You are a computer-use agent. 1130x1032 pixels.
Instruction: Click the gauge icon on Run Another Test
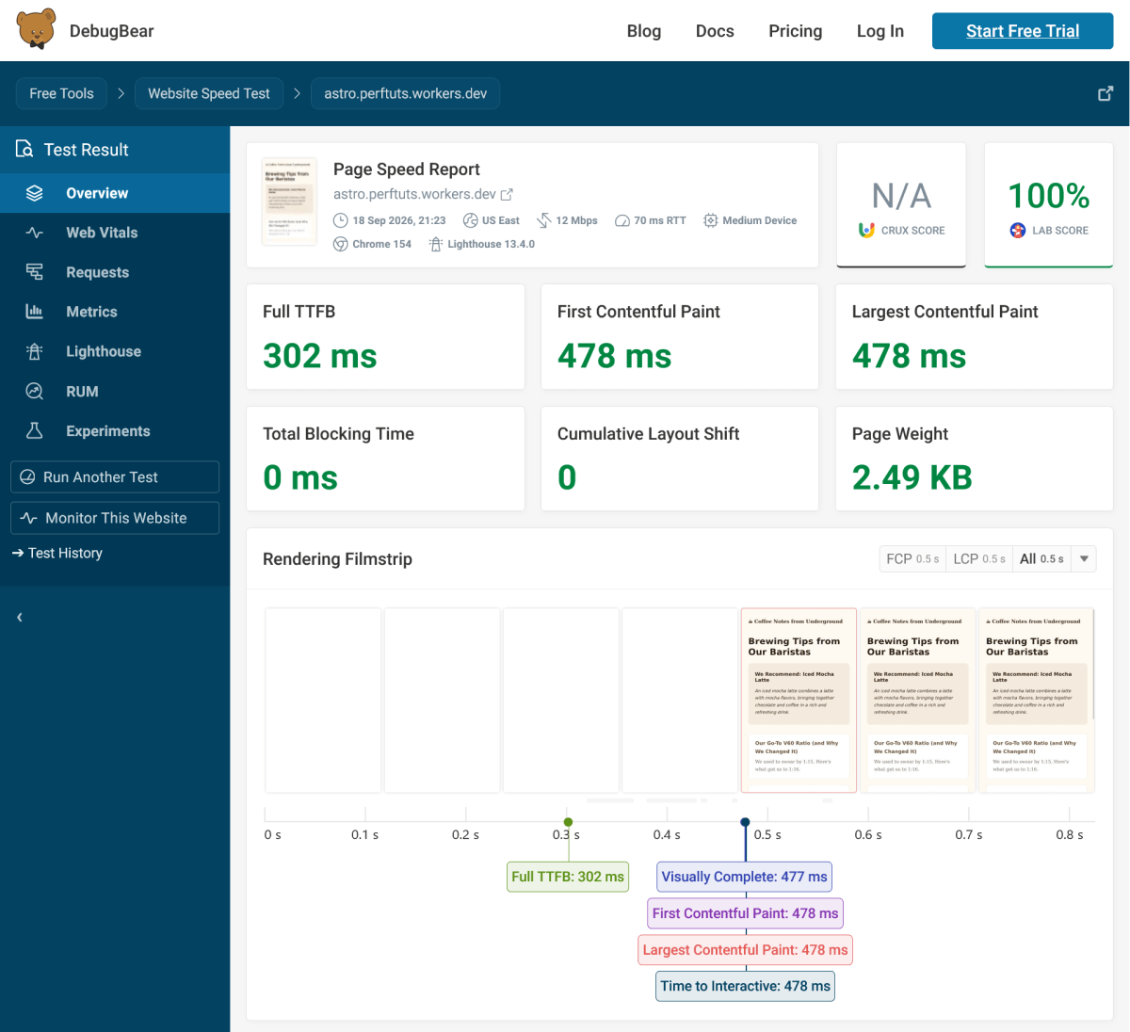[x=28, y=476]
